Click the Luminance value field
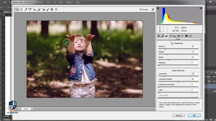This screenshot has height=121, width=216. click(194, 74)
